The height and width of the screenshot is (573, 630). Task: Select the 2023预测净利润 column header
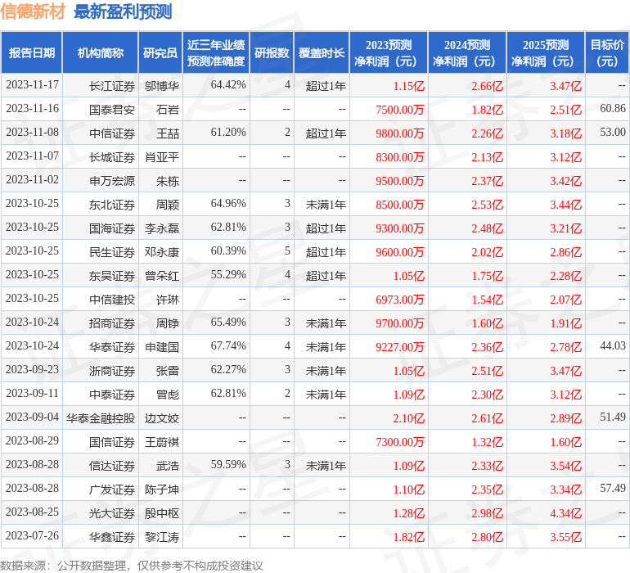389,52
